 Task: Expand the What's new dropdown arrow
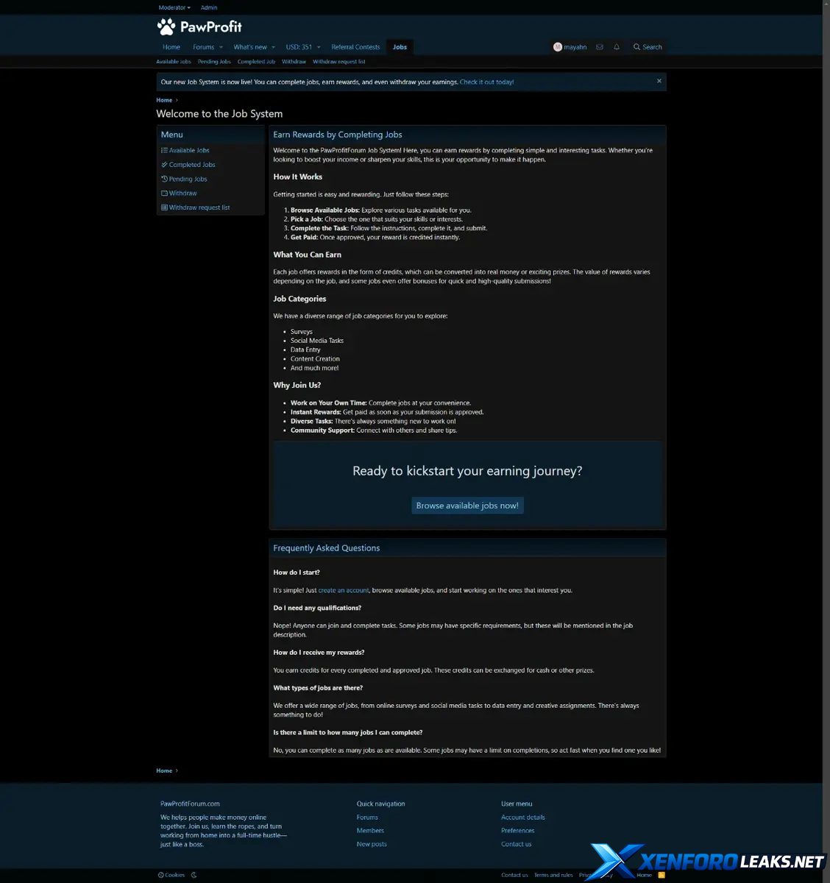(x=273, y=47)
